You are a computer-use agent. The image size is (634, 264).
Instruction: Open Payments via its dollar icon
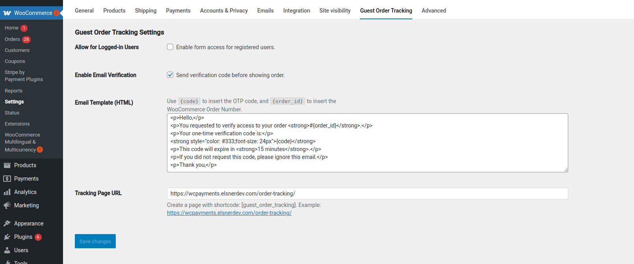pos(7,179)
